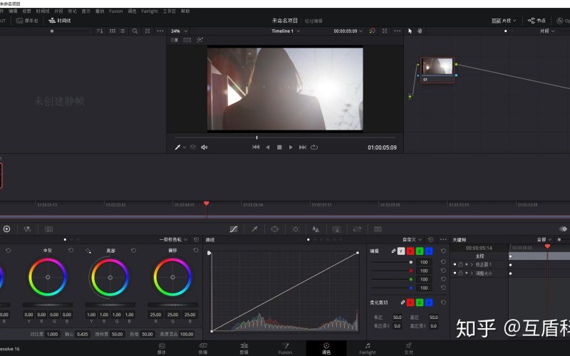Toggle the green channel curve edit button
This screenshot has width=570, height=356.
click(x=420, y=251)
